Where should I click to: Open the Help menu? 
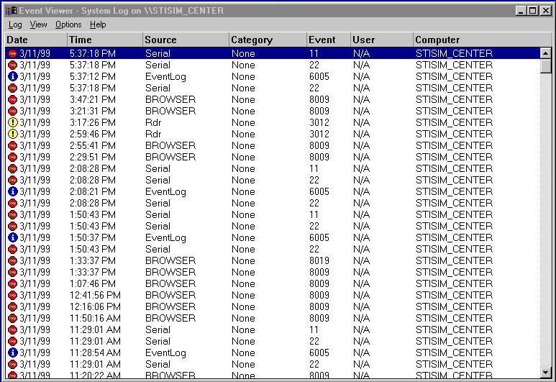click(98, 24)
